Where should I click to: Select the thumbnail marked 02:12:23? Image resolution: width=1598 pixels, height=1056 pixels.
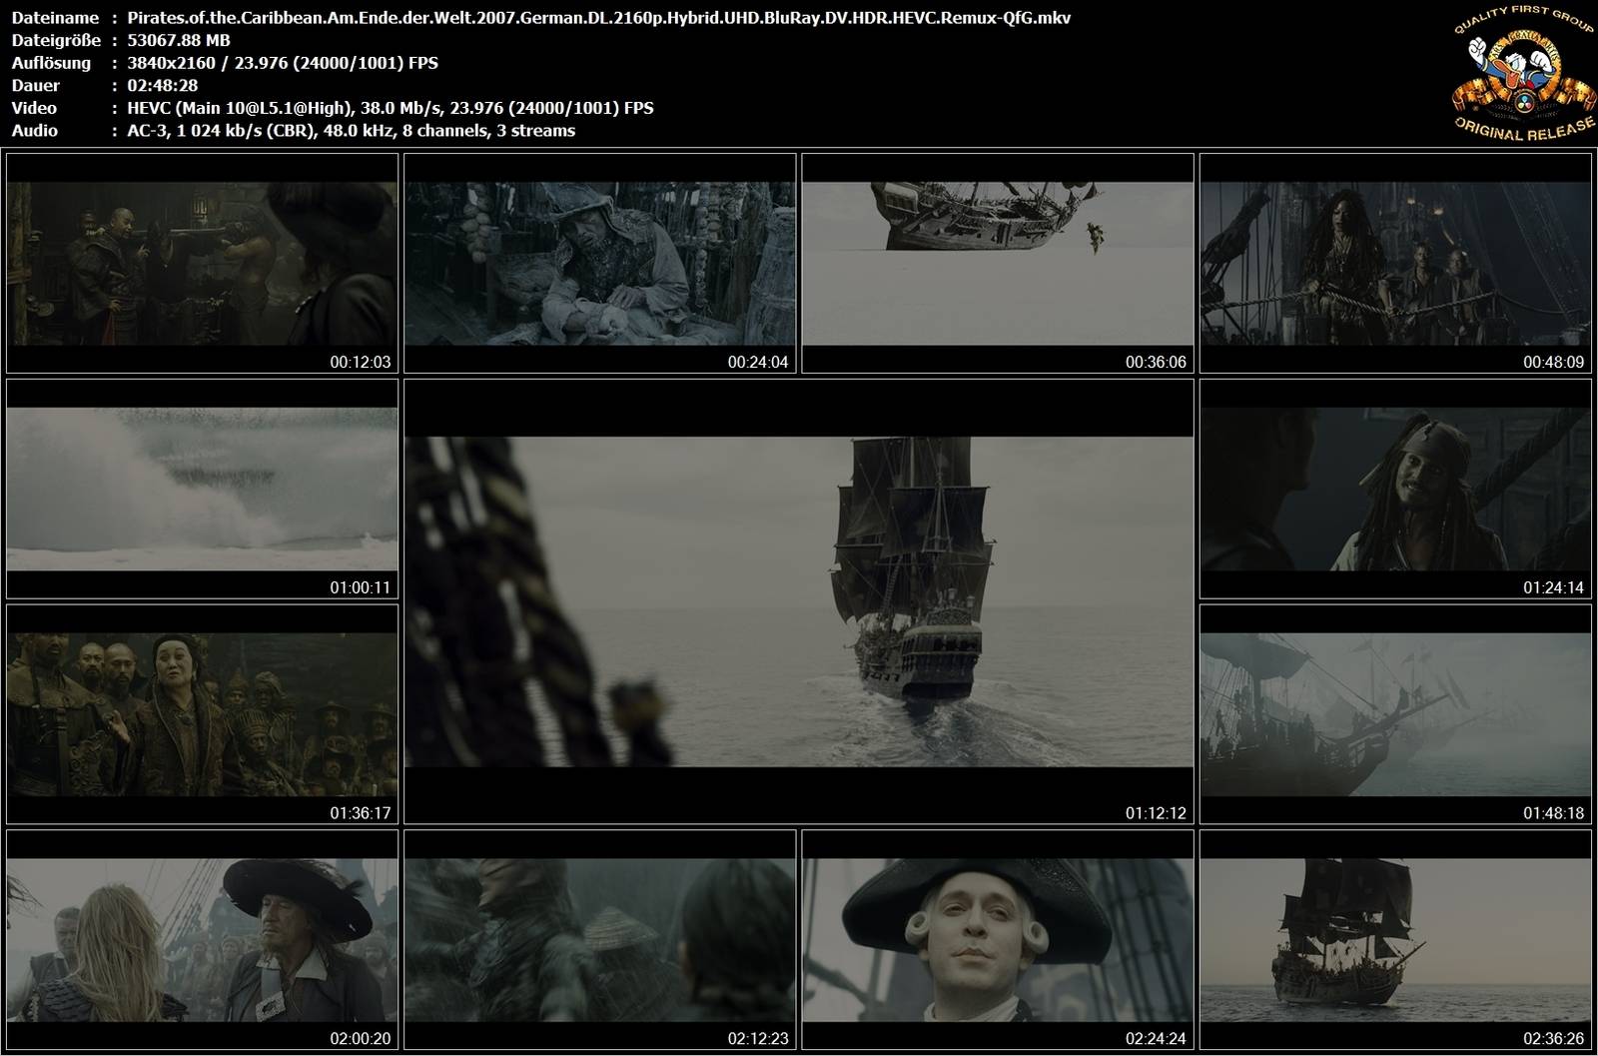pyautogui.click(x=599, y=940)
